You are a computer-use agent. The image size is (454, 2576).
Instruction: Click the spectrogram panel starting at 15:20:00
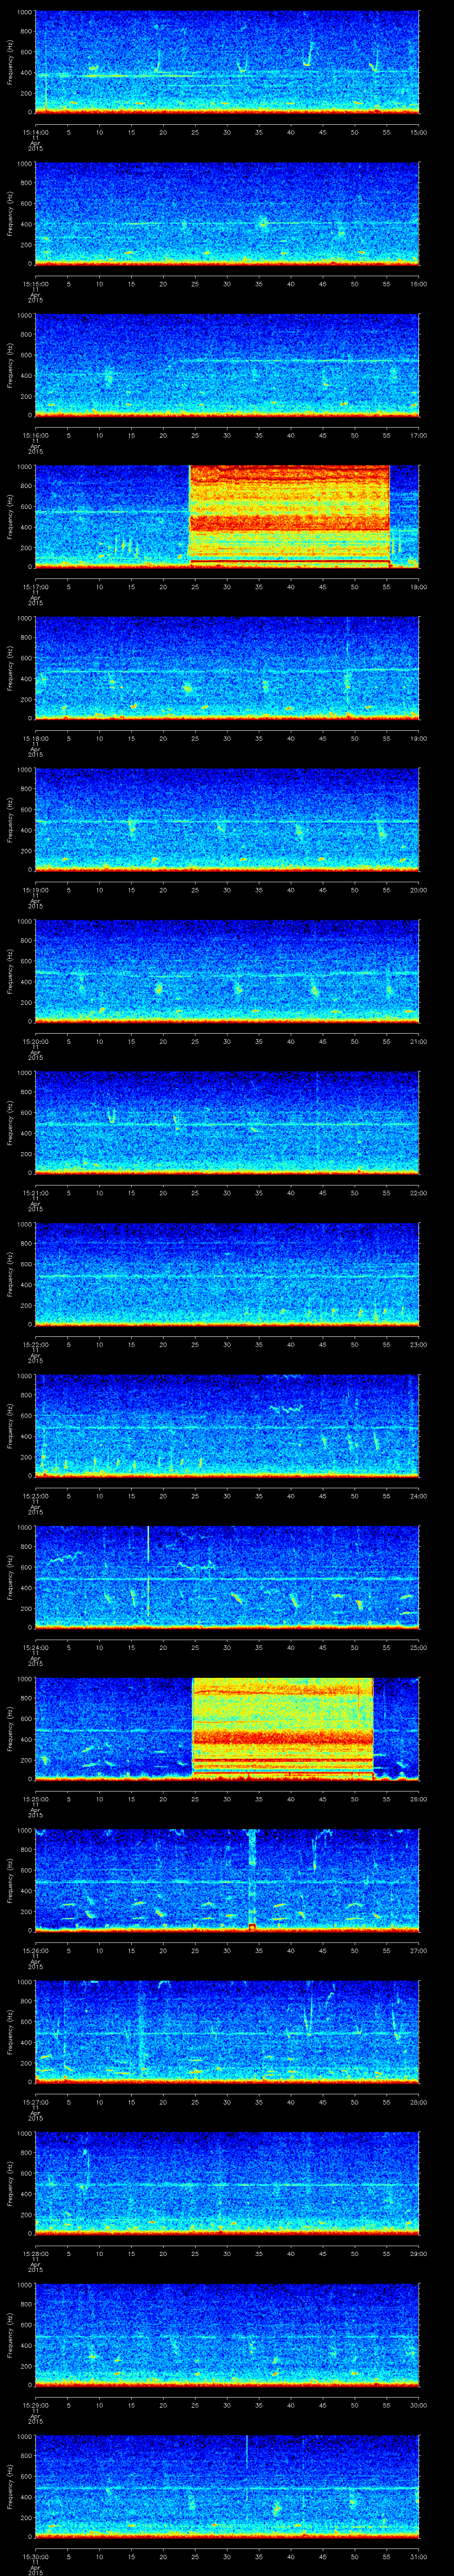coord(227,972)
